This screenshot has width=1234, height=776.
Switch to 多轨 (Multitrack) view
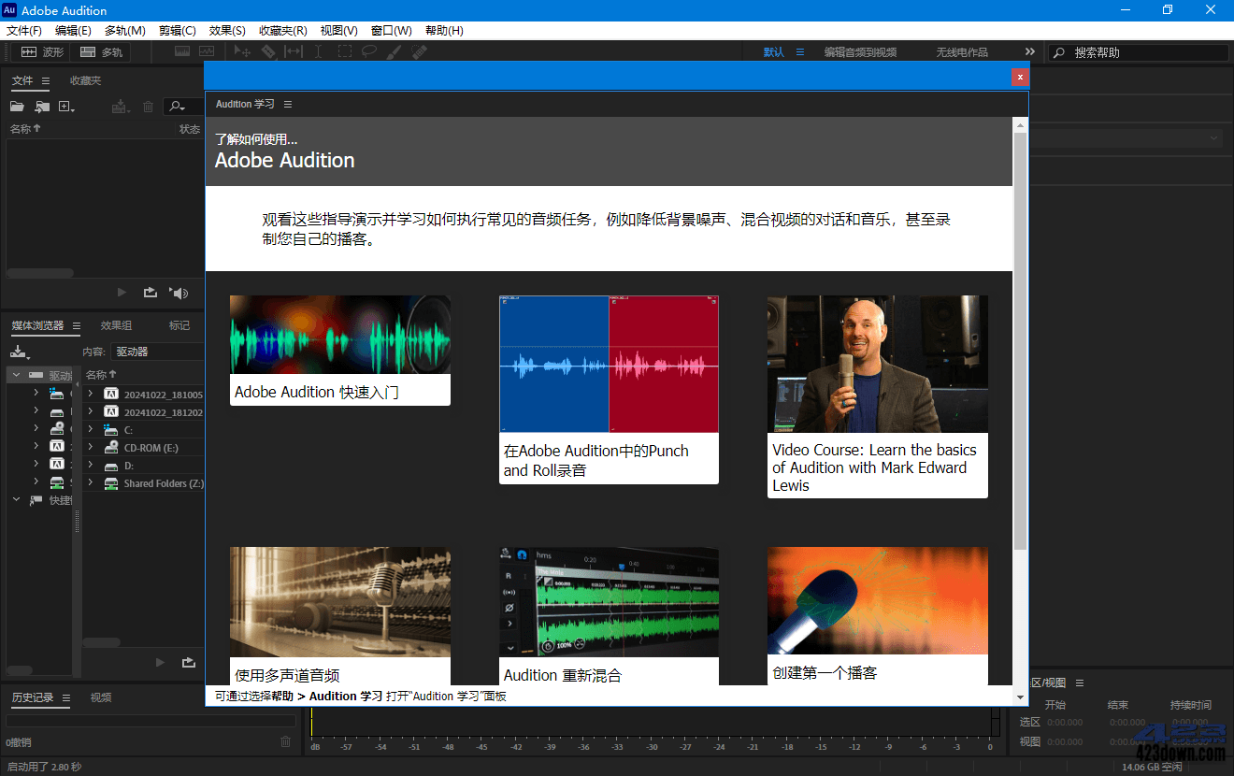(x=100, y=52)
